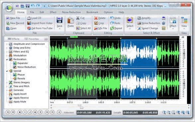Start a New Record
This screenshot has height=122, width=195.
[15, 23]
